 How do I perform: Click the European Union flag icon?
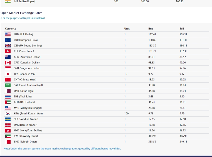click(x=8, y=40)
